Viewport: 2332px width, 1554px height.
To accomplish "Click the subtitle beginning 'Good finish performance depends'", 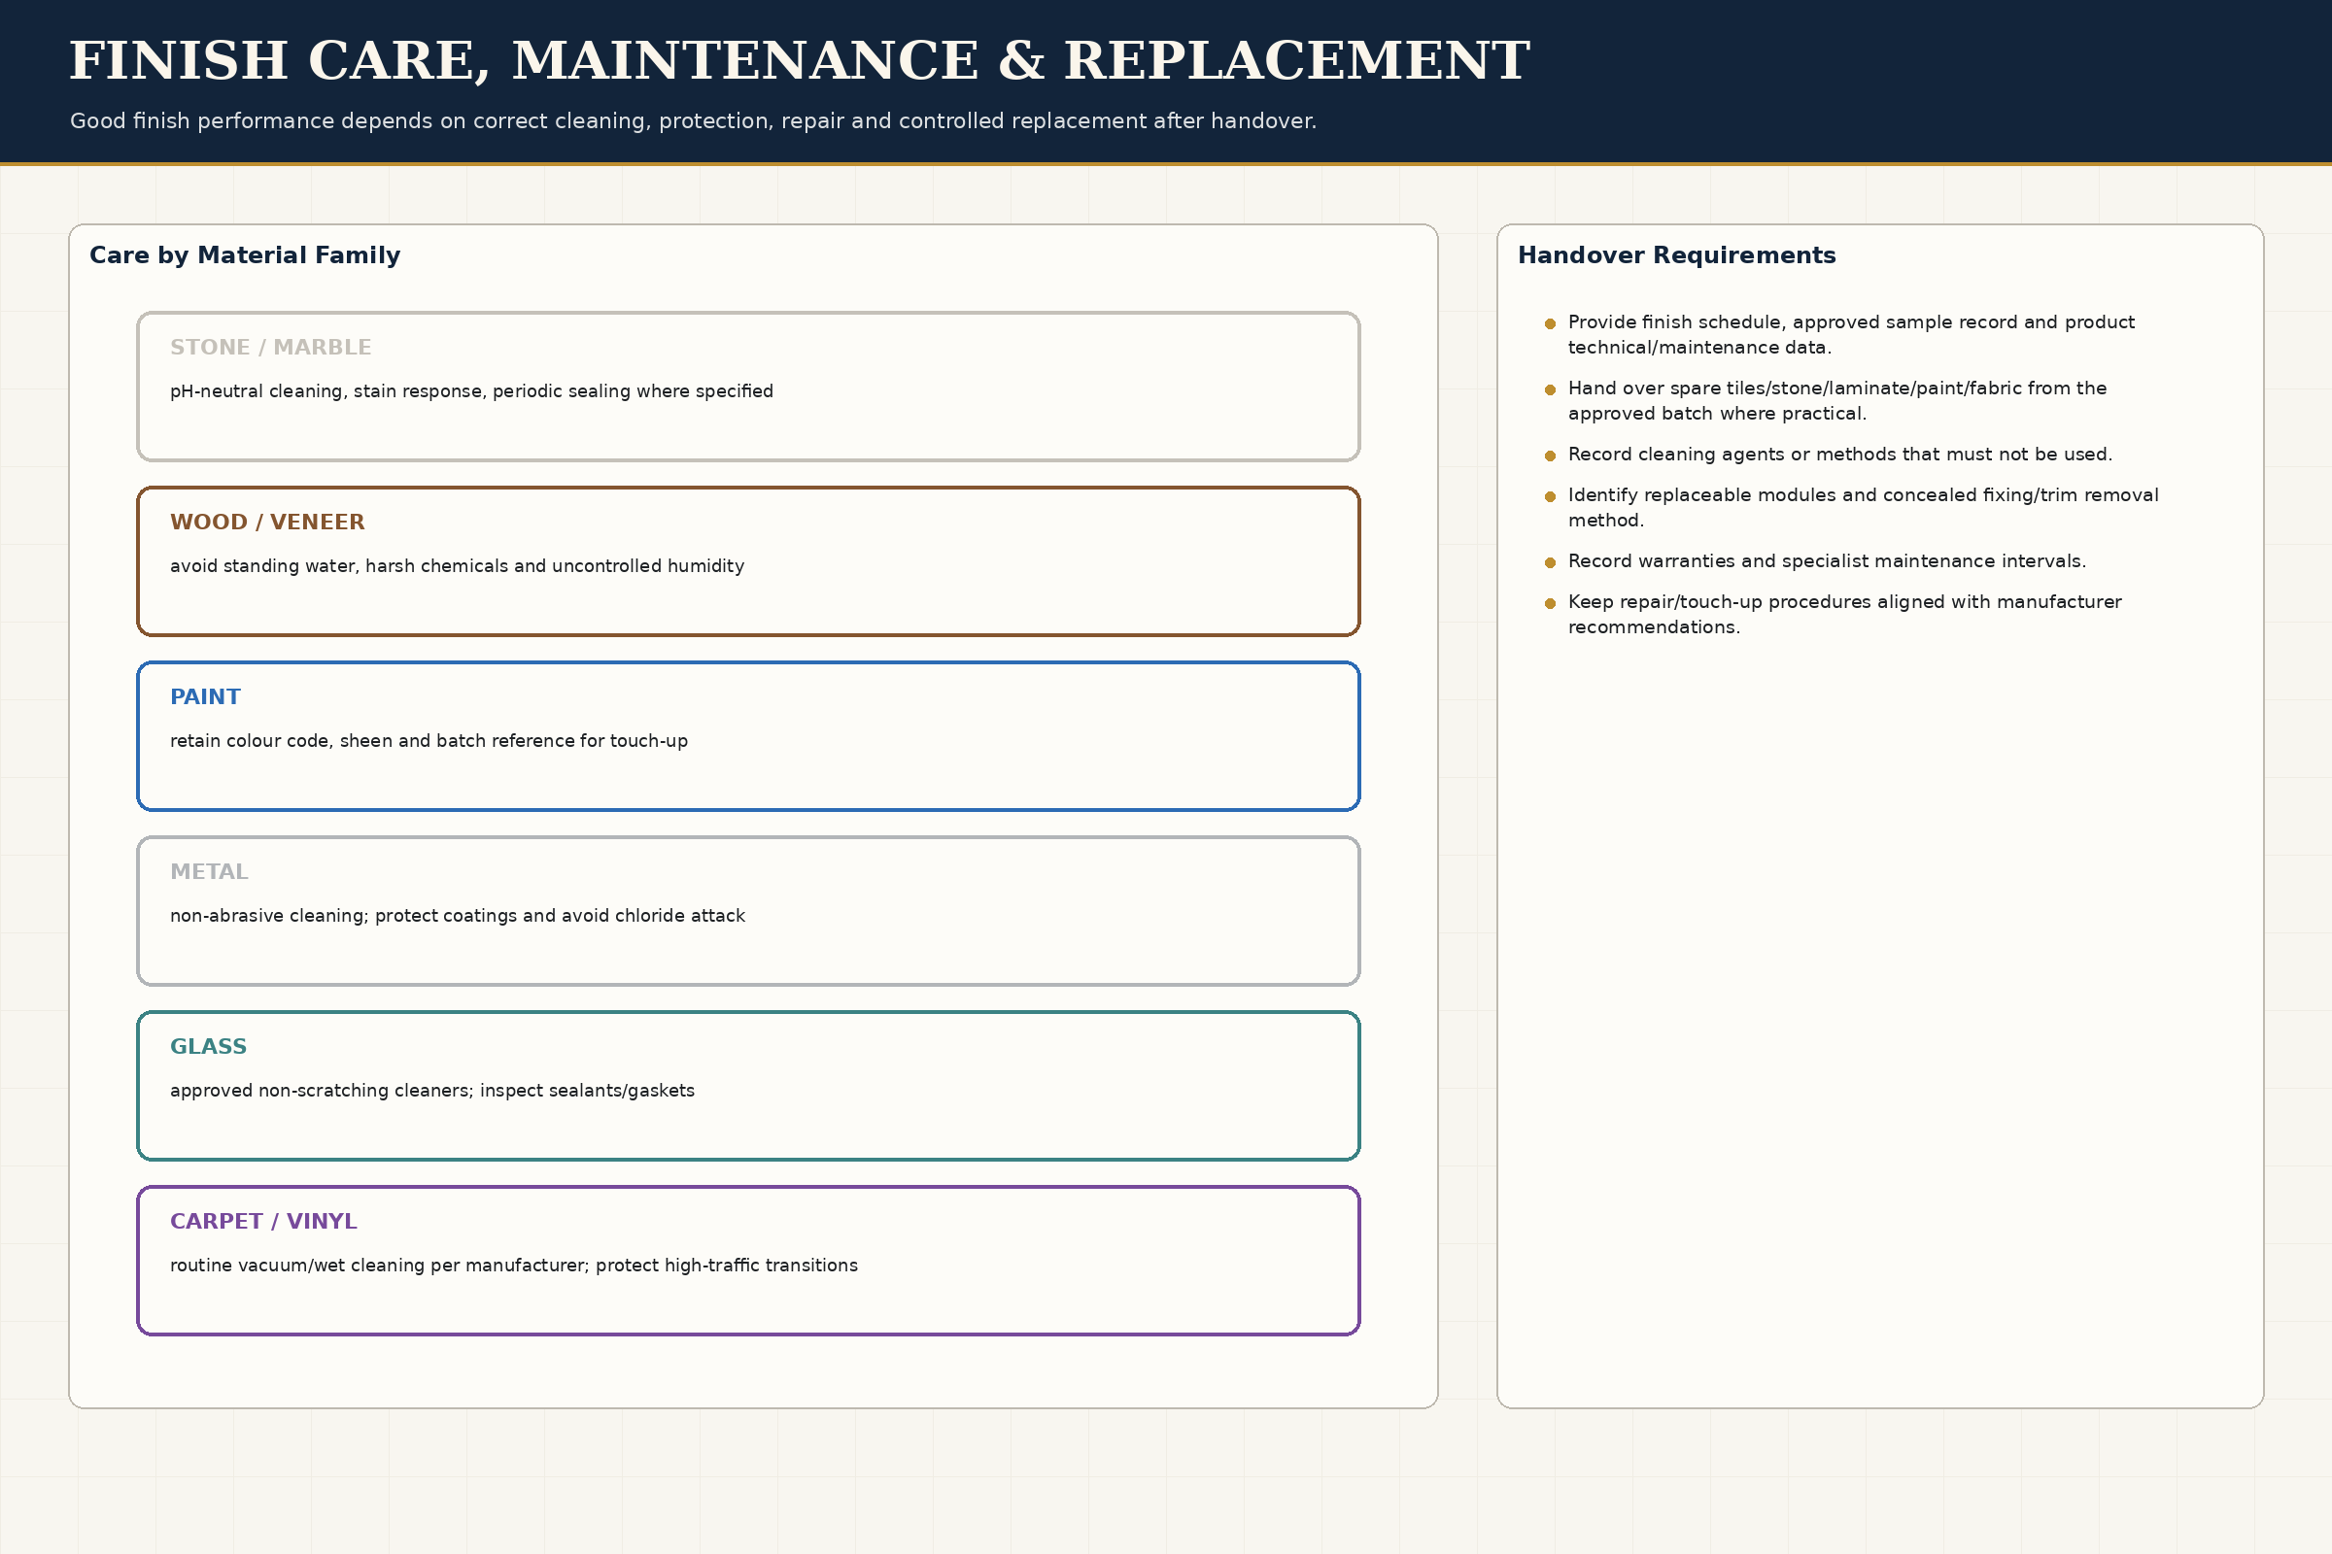I will point(693,120).
